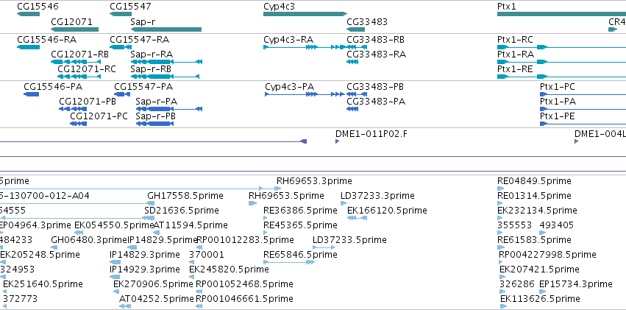
Task: Select the DME1-011P02.F purple marker
Action: 338,141
